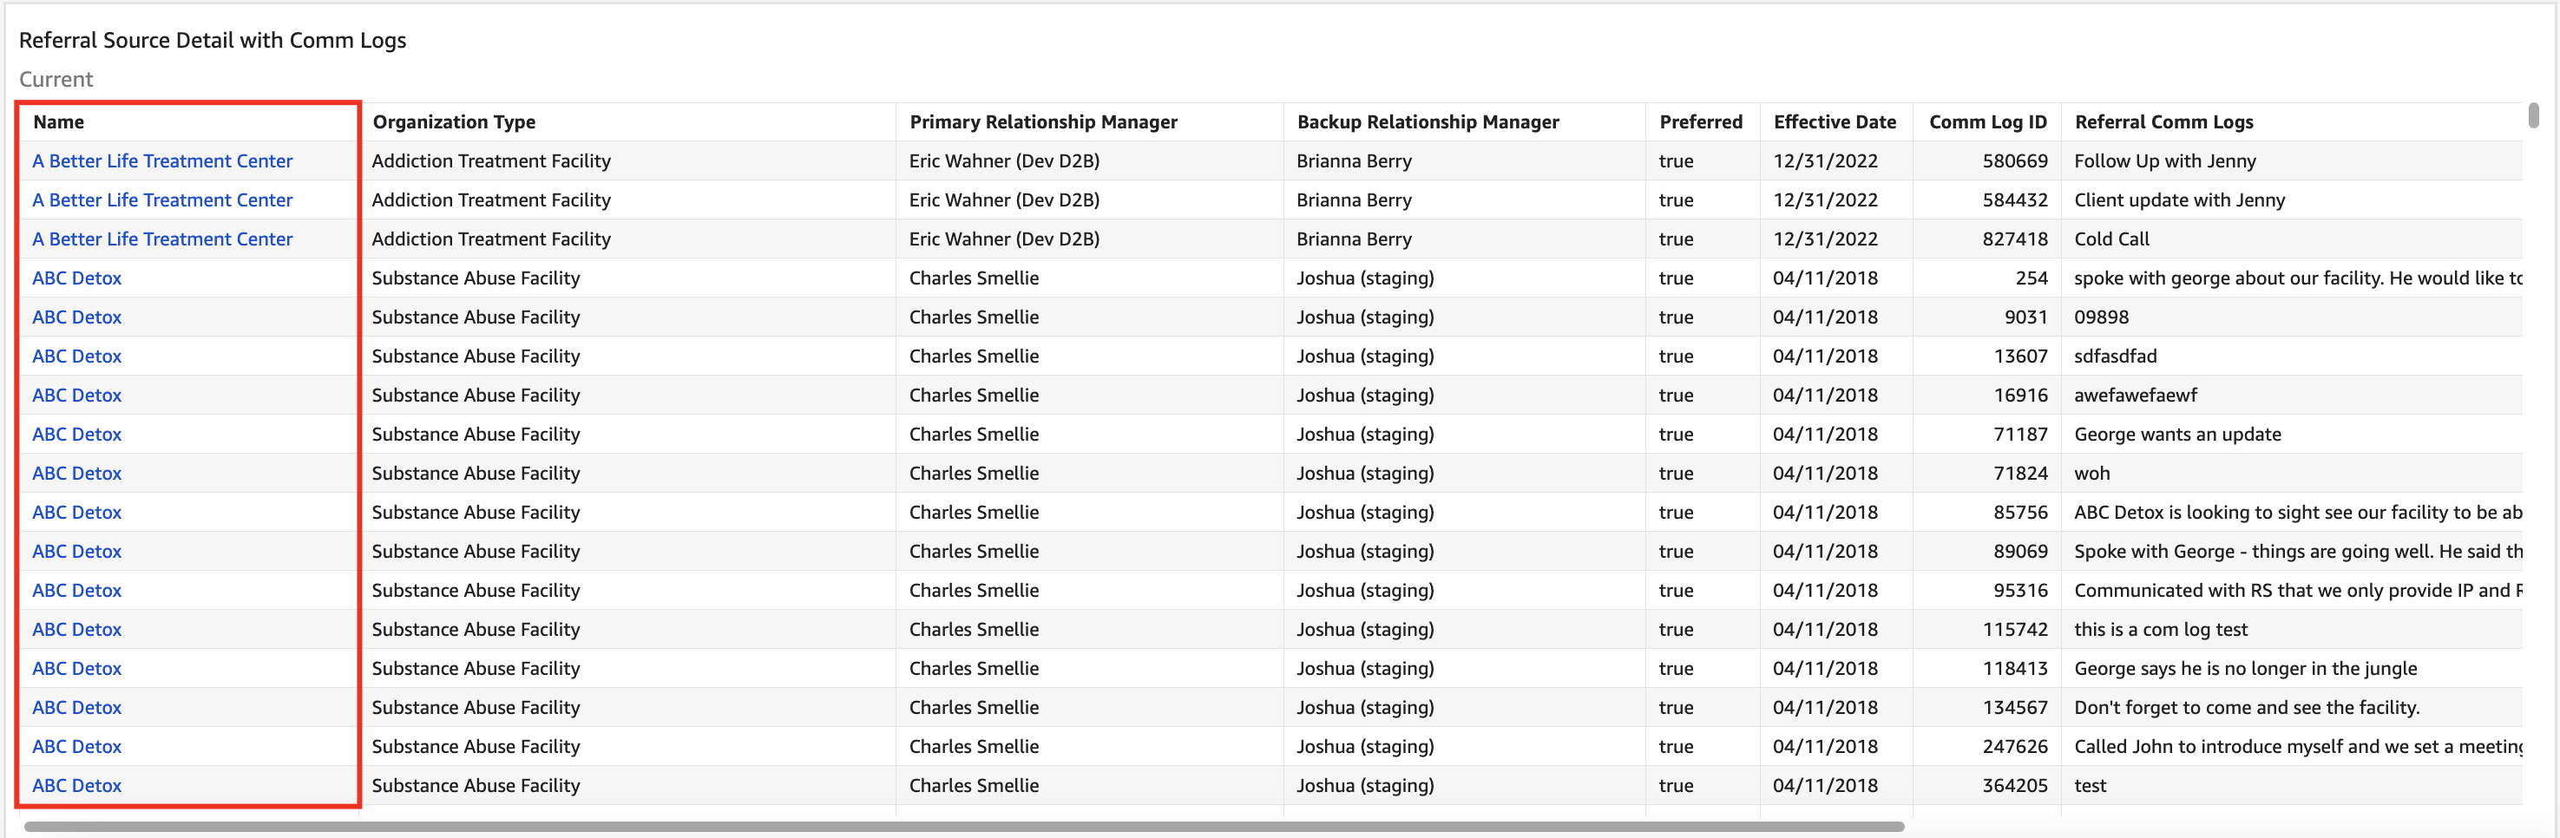The image size is (2560, 838).
Task: Sort by the Effective Date header
Action: tap(1834, 122)
